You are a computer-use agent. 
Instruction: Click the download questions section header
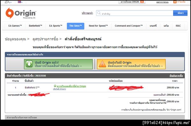coord(95,117)
